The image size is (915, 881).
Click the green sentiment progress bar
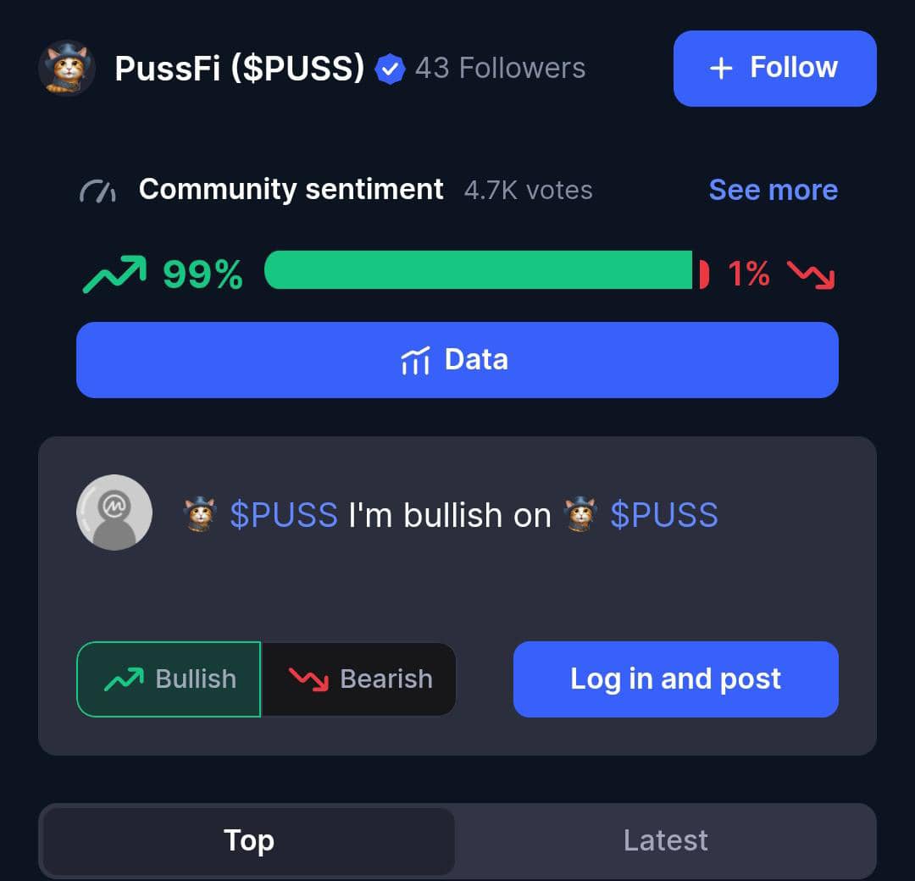coord(479,269)
